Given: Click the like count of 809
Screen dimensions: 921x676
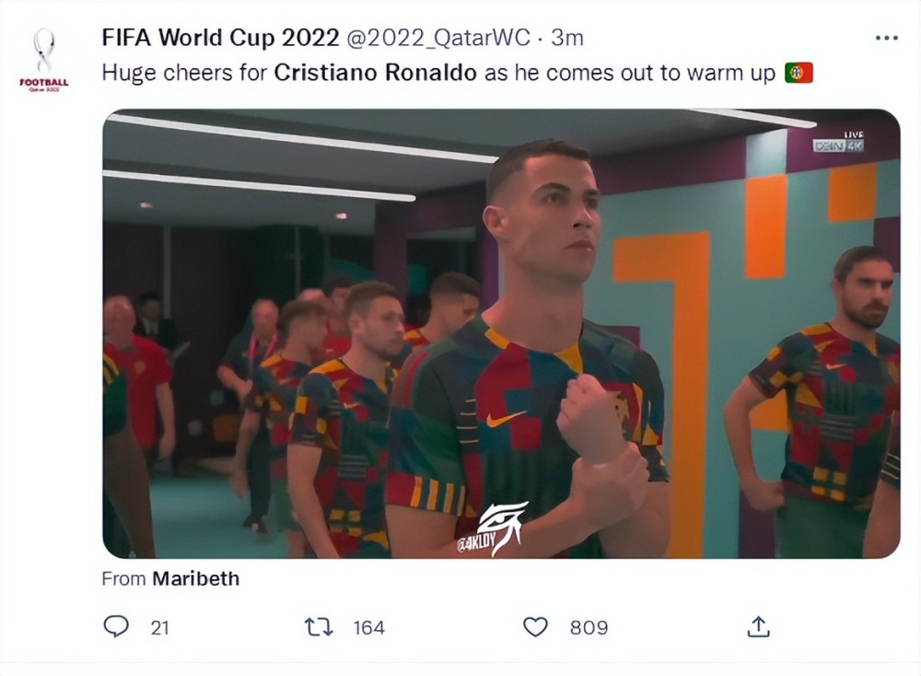Looking at the screenshot, I should (589, 628).
